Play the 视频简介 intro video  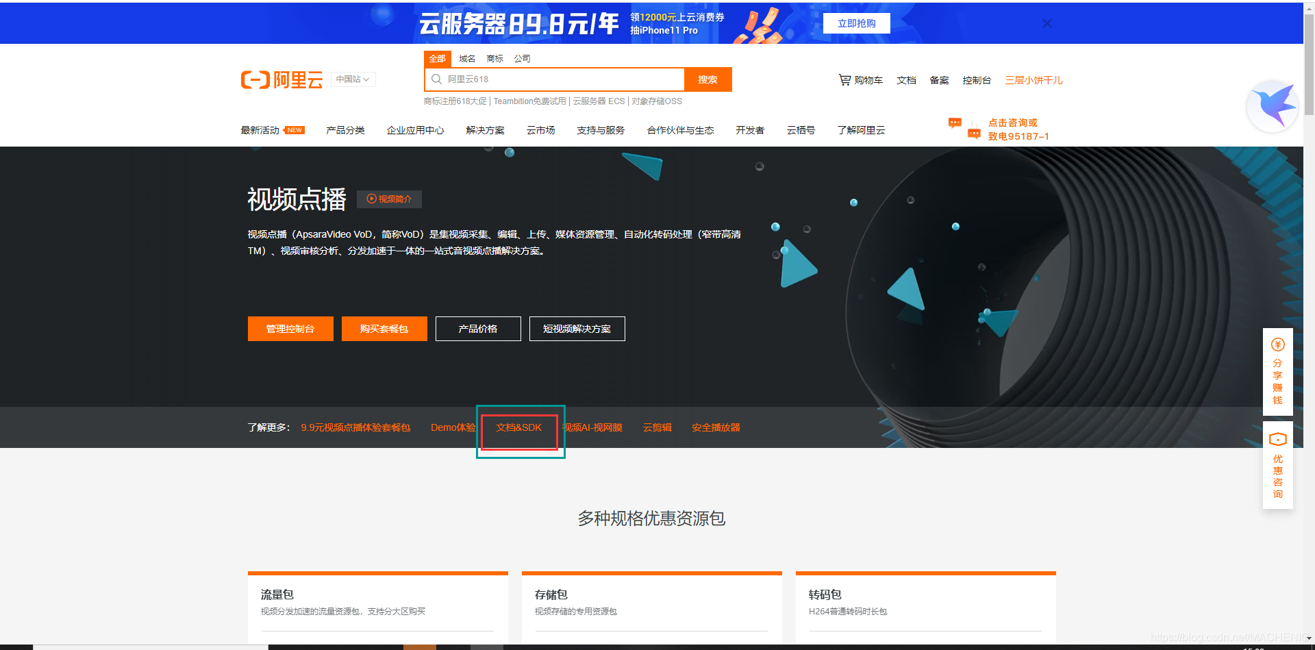389,199
